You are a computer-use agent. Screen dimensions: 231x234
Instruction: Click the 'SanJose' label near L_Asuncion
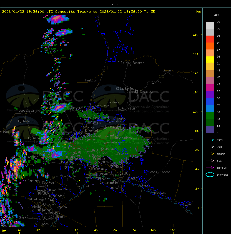point(113,102)
